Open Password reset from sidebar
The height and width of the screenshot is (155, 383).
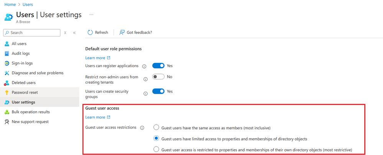(25, 92)
